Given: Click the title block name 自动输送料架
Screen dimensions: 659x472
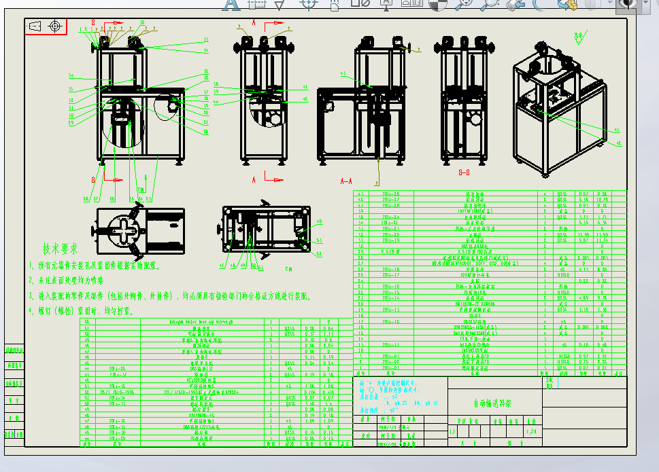Looking at the screenshot, I should tap(492, 403).
